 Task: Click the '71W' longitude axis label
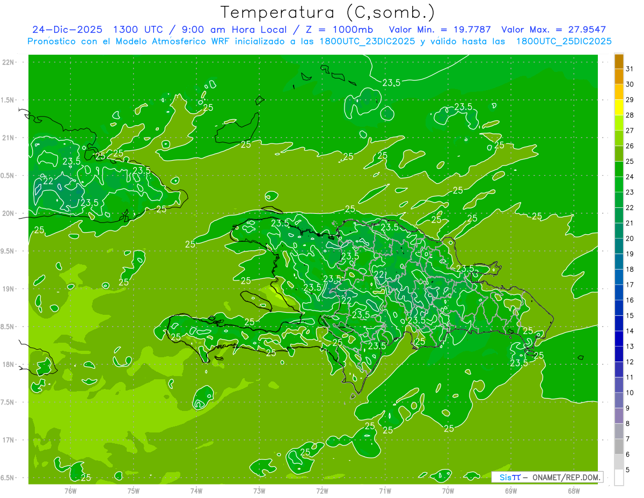[385, 490]
